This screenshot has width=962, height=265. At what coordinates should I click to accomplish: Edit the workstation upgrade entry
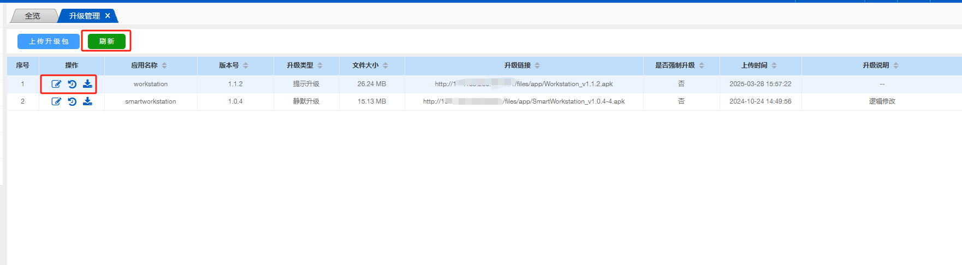(56, 84)
